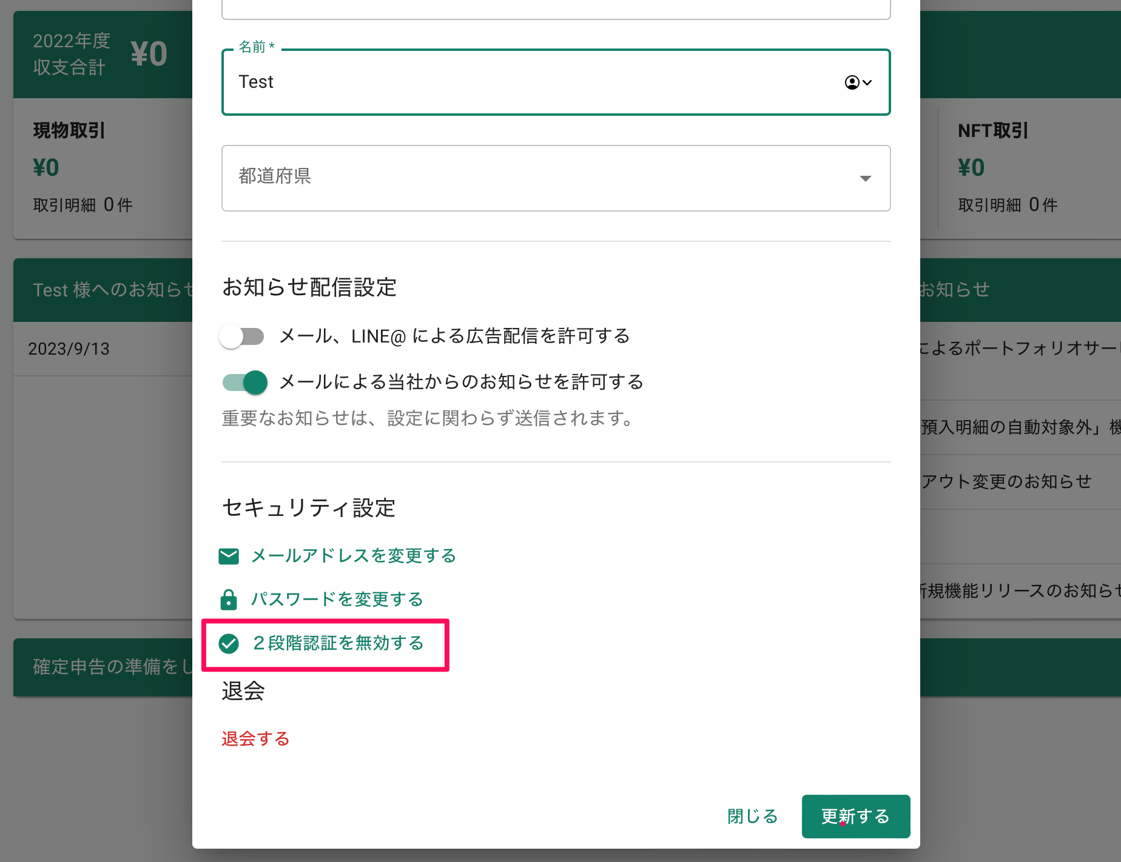This screenshot has height=862, width=1121.
Task: Select ２段階認証を無効する option
Action: click(337, 644)
